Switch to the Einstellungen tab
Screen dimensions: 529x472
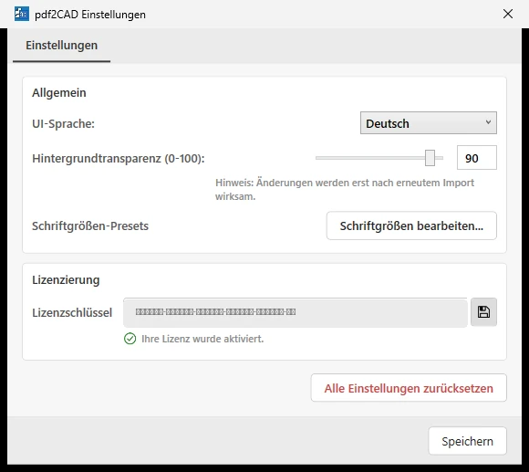[61, 46]
